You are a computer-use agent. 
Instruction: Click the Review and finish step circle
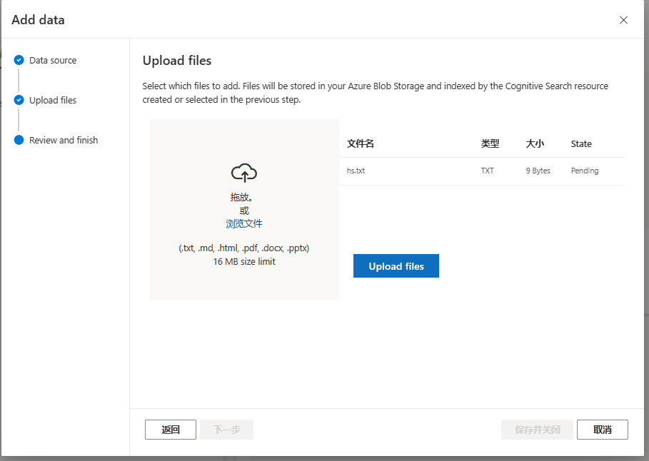19,140
